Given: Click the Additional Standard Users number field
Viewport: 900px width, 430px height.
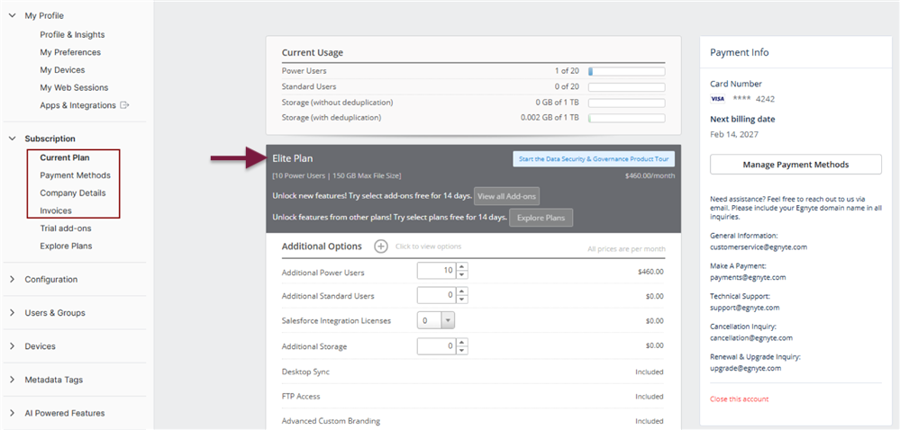Looking at the screenshot, I should click(x=437, y=296).
